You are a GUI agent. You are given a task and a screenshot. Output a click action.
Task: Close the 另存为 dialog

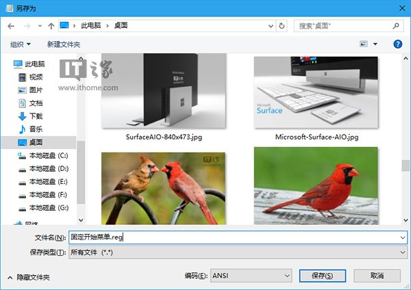coord(402,8)
